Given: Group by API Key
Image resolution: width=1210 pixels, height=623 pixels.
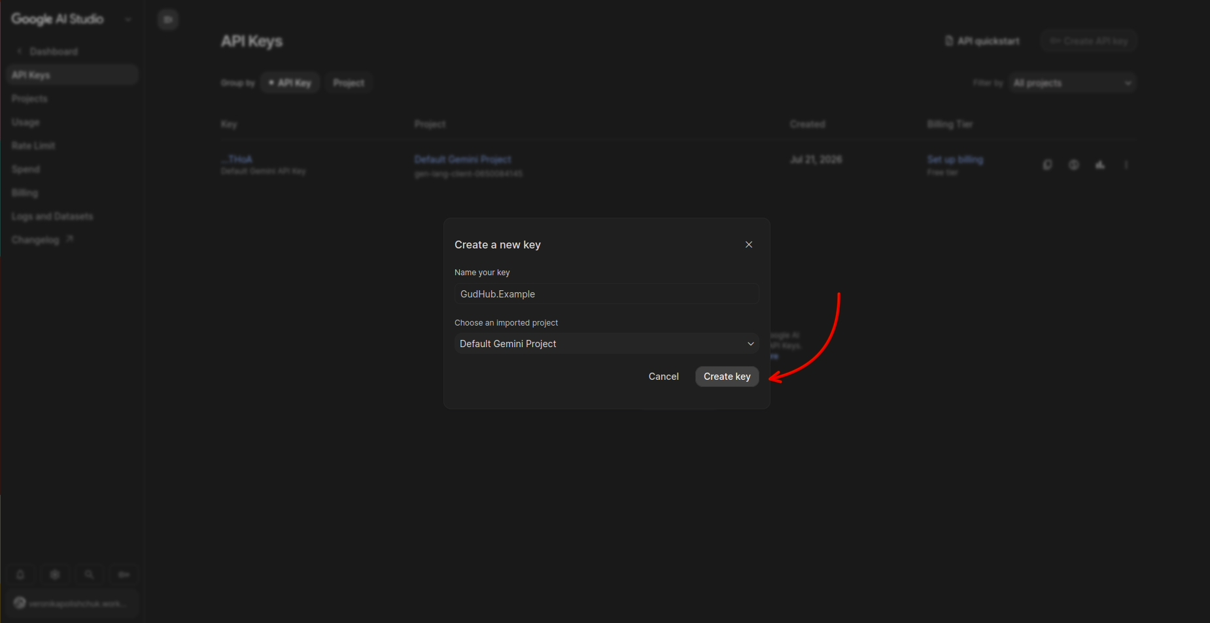Looking at the screenshot, I should (290, 83).
